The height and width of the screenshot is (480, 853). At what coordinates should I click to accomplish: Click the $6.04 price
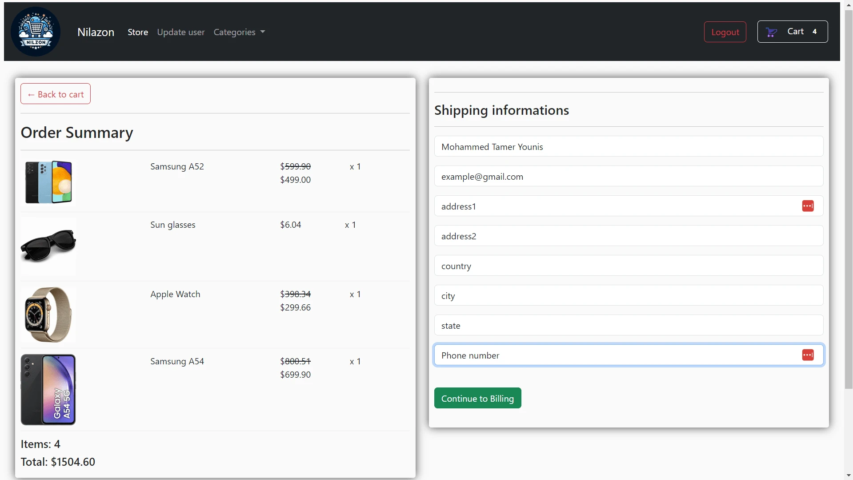coord(290,225)
